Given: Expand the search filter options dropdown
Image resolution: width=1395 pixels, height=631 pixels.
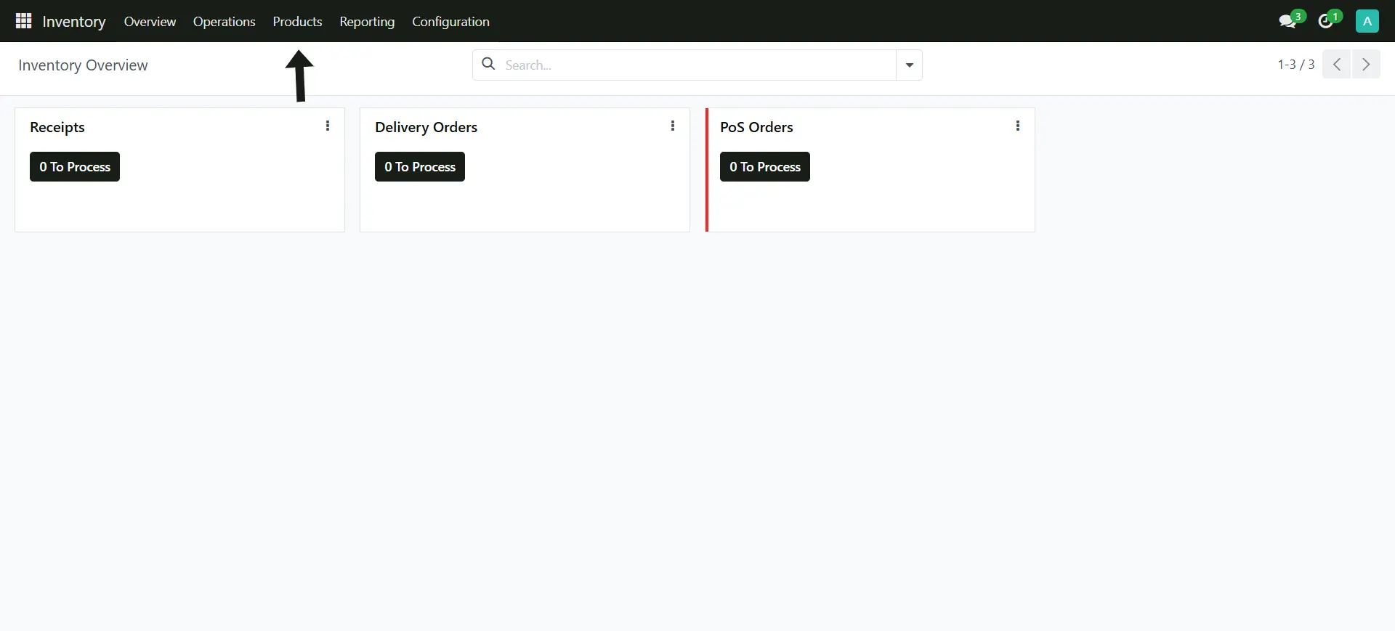Looking at the screenshot, I should 909,65.
